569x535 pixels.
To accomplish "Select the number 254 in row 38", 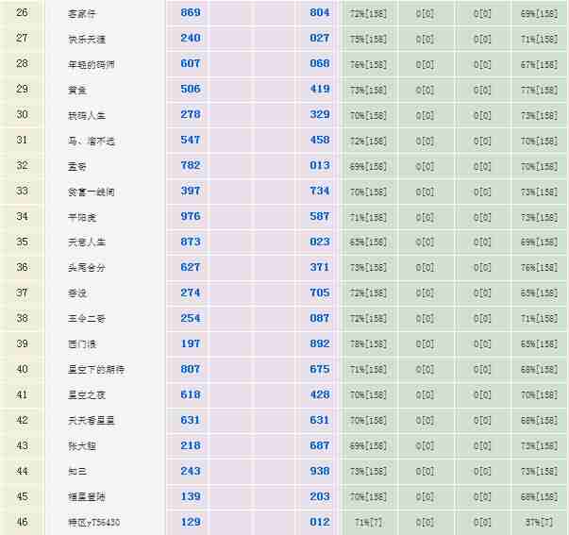I will 191,318.
